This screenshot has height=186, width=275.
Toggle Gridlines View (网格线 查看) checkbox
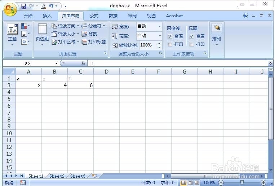point(170,36)
